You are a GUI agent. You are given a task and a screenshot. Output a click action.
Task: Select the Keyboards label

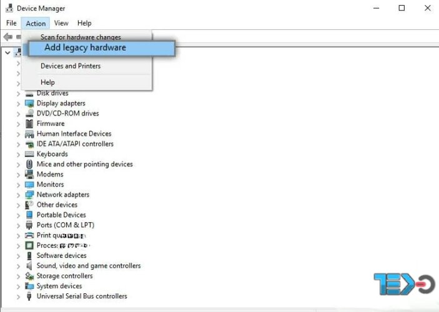point(52,154)
